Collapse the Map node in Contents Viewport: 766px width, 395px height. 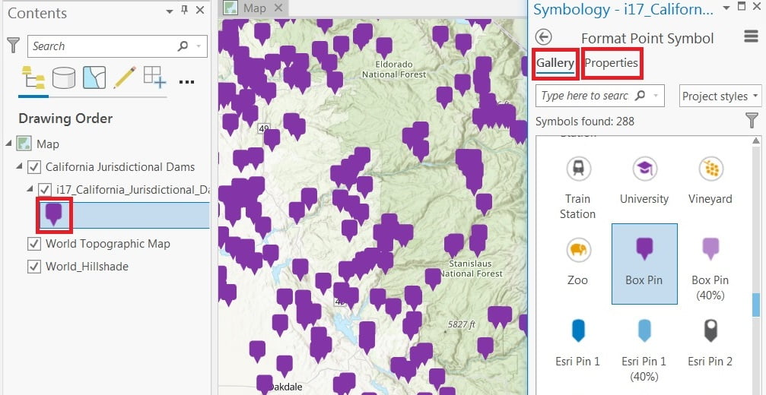(x=9, y=143)
